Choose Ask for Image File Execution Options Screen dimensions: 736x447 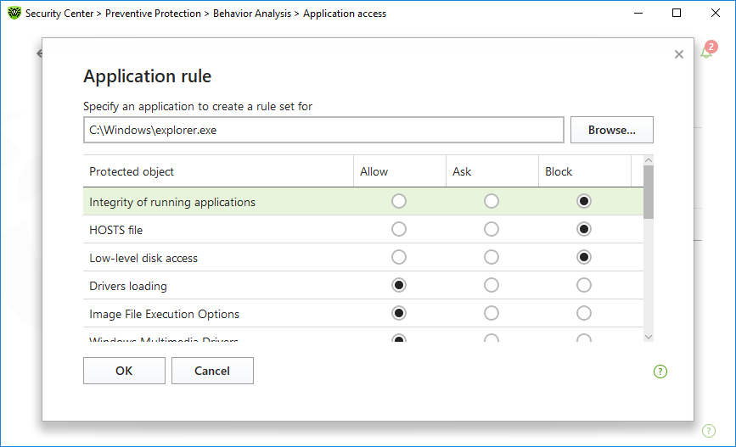pos(491,313)
